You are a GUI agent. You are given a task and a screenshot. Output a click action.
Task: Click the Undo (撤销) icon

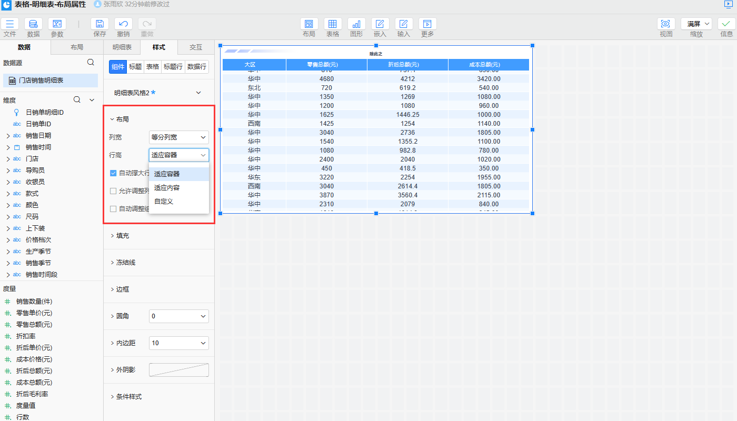[123, 24]
